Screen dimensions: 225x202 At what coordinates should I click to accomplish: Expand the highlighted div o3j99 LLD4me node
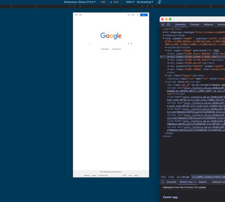[x=168, y=57]
